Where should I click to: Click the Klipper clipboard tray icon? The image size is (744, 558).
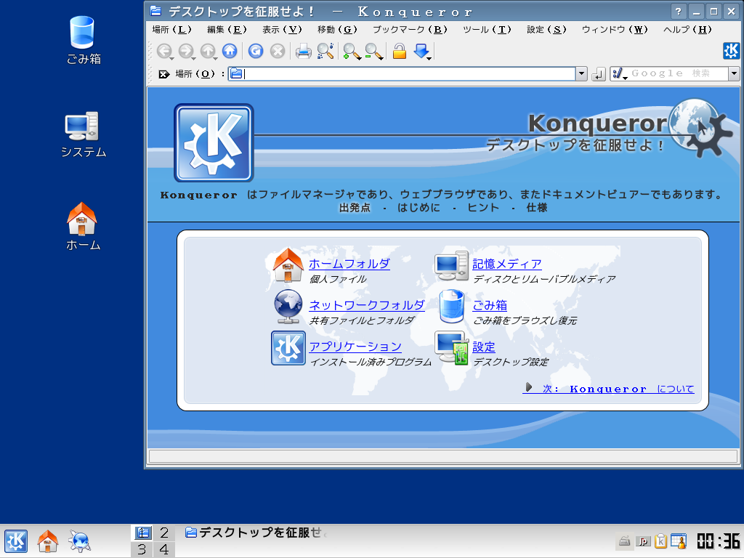pyautogui.click(x=660, y=541)
